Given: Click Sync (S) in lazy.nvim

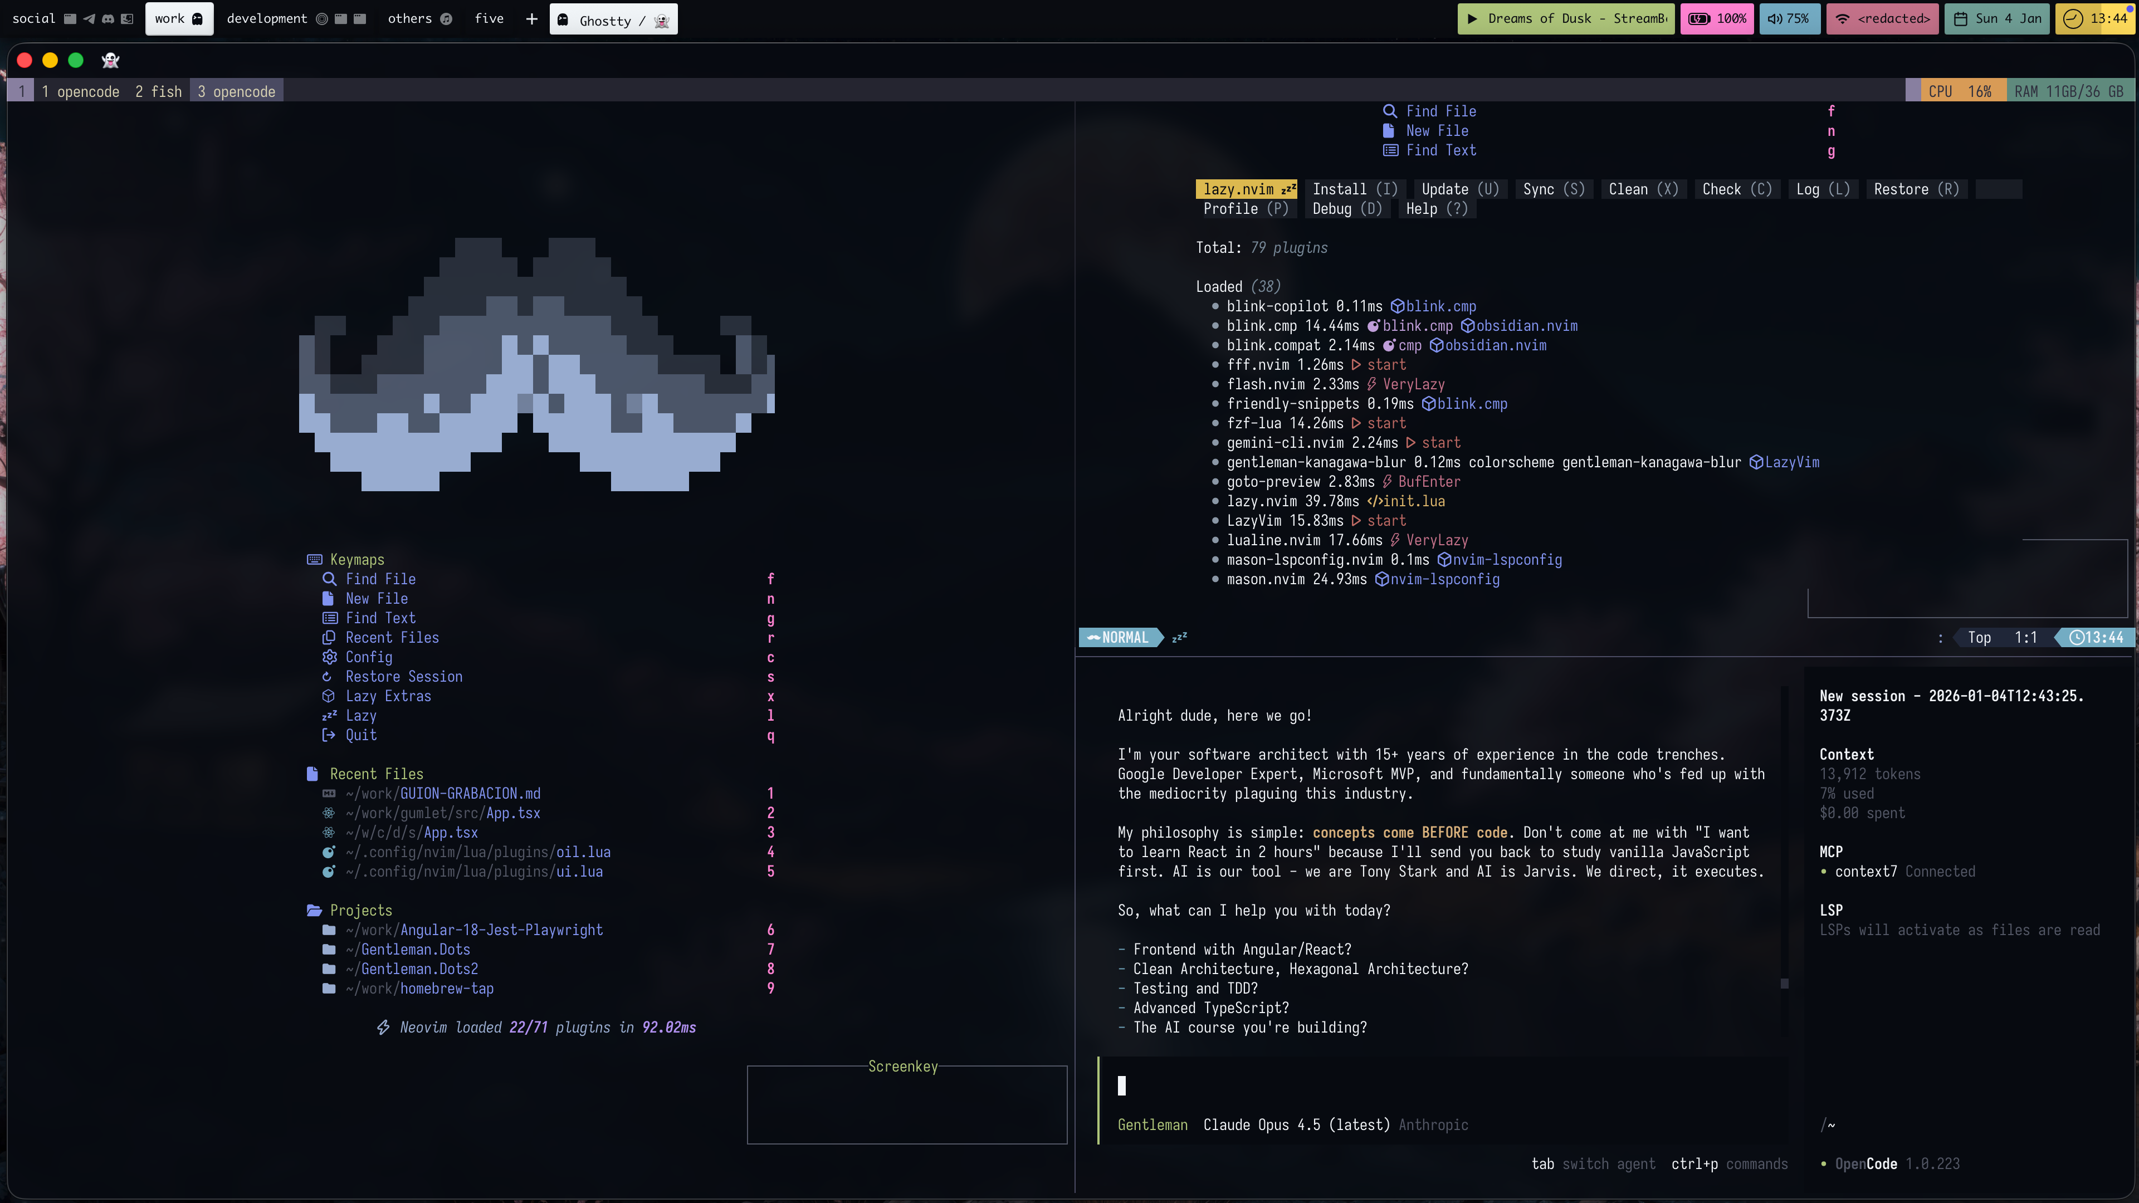Looking at the screenshot, I should pyautogui.click(x=1554, y=189).
